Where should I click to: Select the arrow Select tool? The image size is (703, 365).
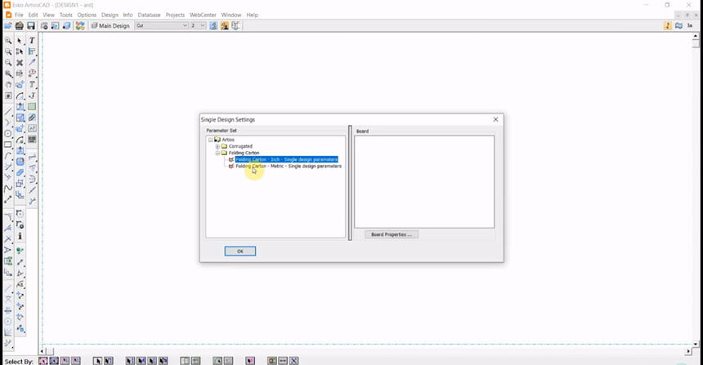click(20, 40)
